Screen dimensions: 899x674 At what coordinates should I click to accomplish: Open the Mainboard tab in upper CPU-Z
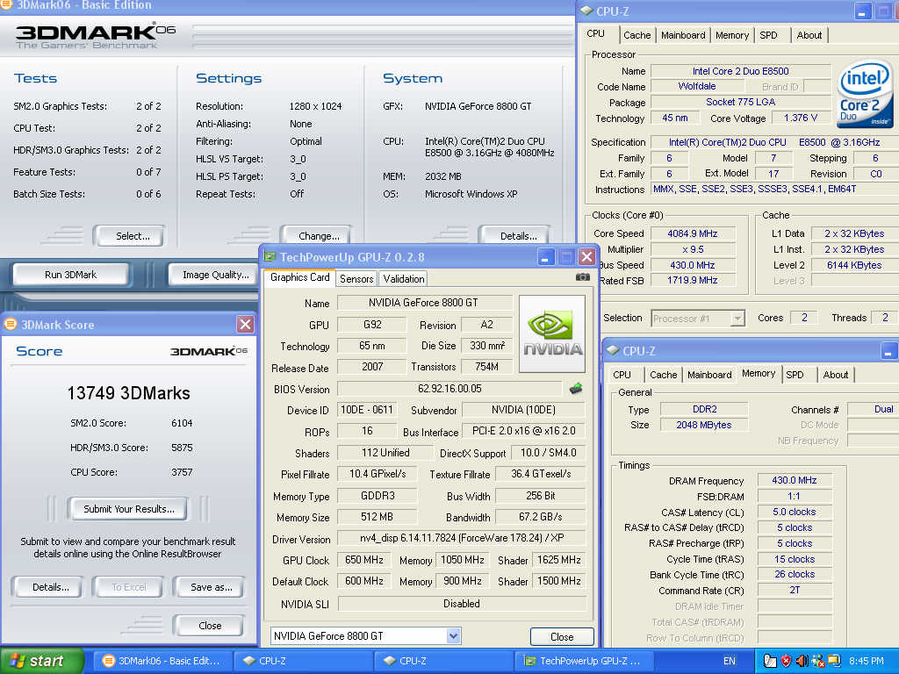683,35
